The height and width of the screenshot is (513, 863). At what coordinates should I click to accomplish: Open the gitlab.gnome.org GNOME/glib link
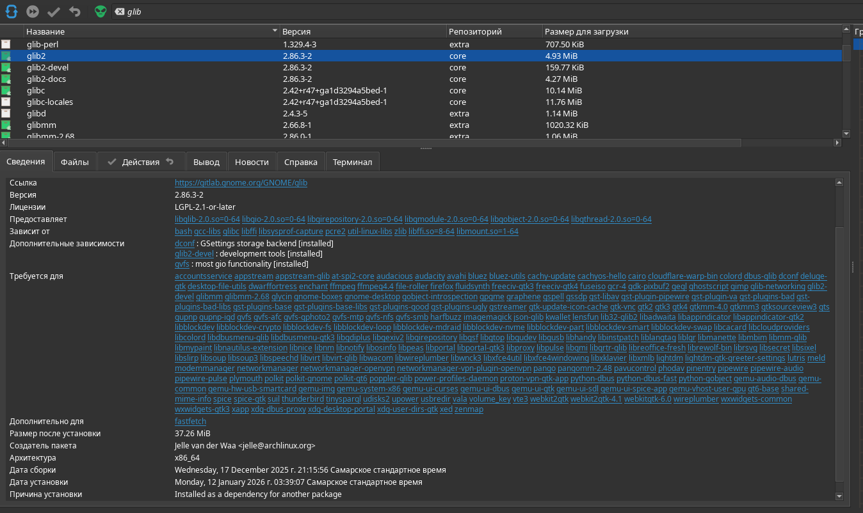pyautogui.click(x=241, y=183)
